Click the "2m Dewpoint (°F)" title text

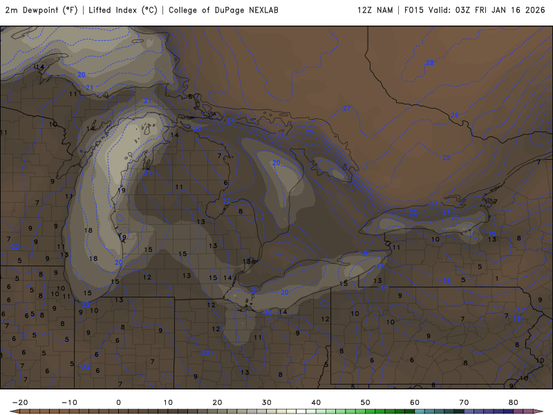tap(41, 10)
